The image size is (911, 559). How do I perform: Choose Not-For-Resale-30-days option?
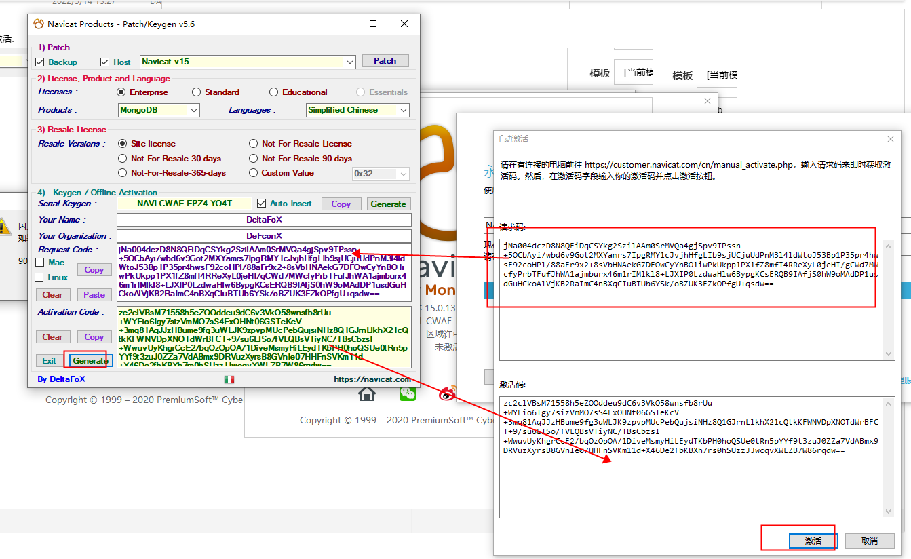[x=123, y=159]
